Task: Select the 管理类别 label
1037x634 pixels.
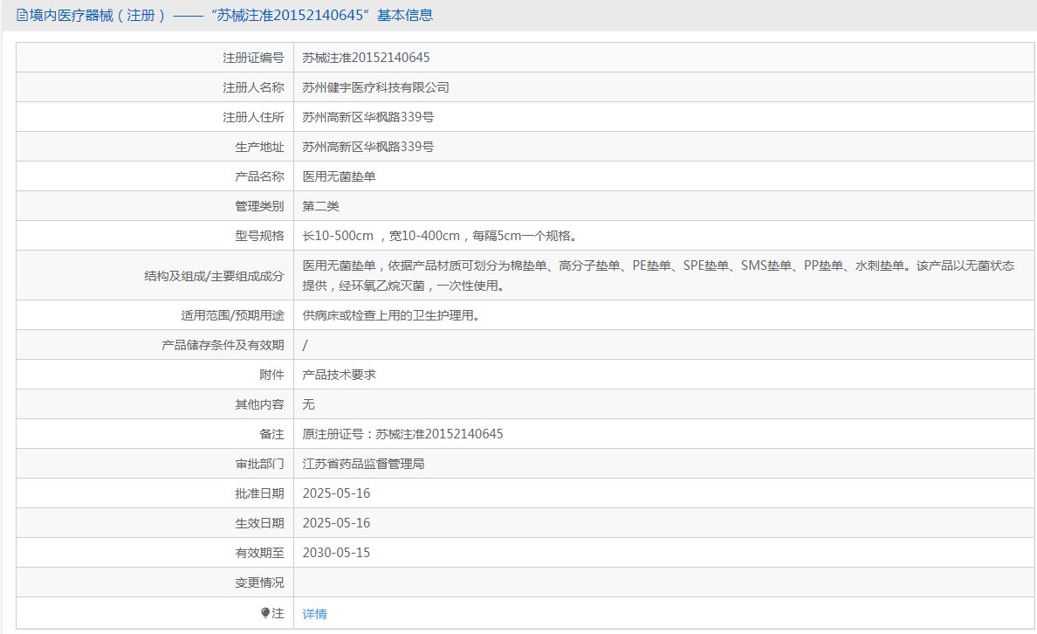Action: pyautogui.click(x=259, y=206)
